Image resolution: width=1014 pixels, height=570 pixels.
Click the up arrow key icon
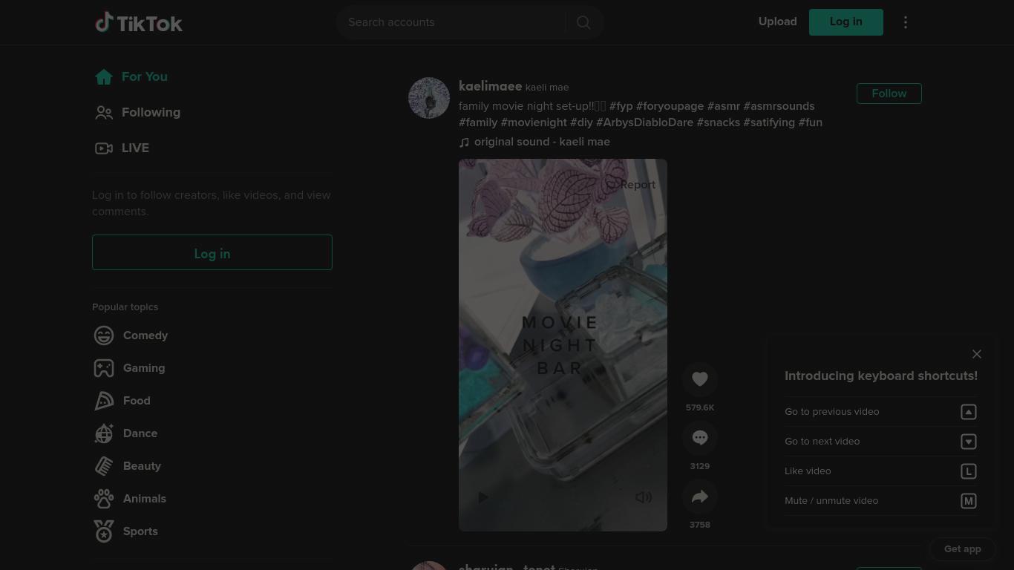point(969,412)
